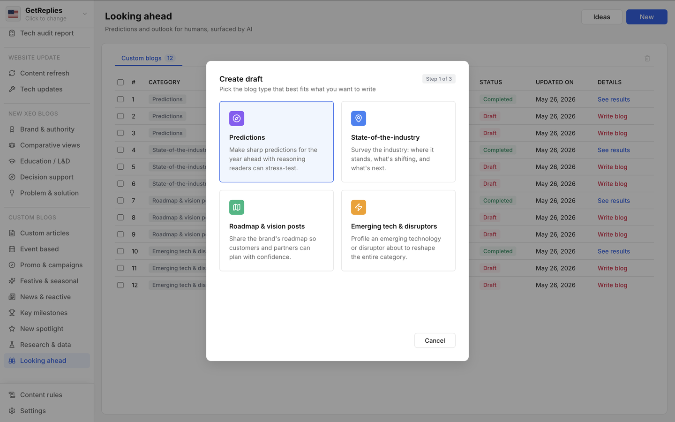Click the News & reactive icon

pos(12,297)
